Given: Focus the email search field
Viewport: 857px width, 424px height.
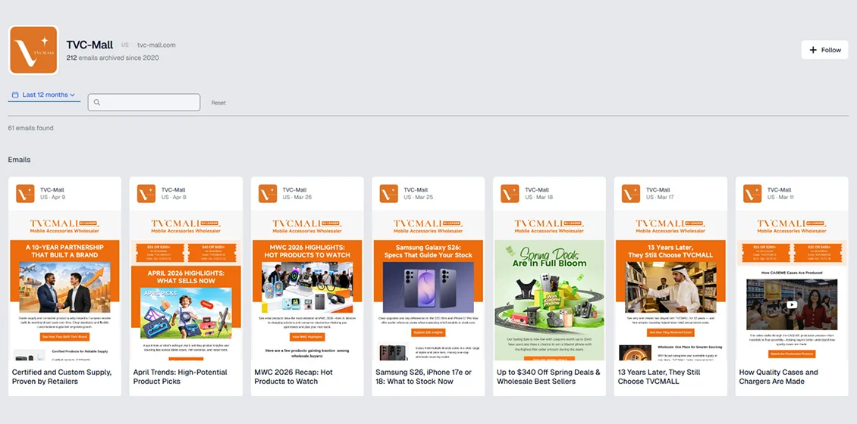Looking at the screenshot, I should click(144, 102).
